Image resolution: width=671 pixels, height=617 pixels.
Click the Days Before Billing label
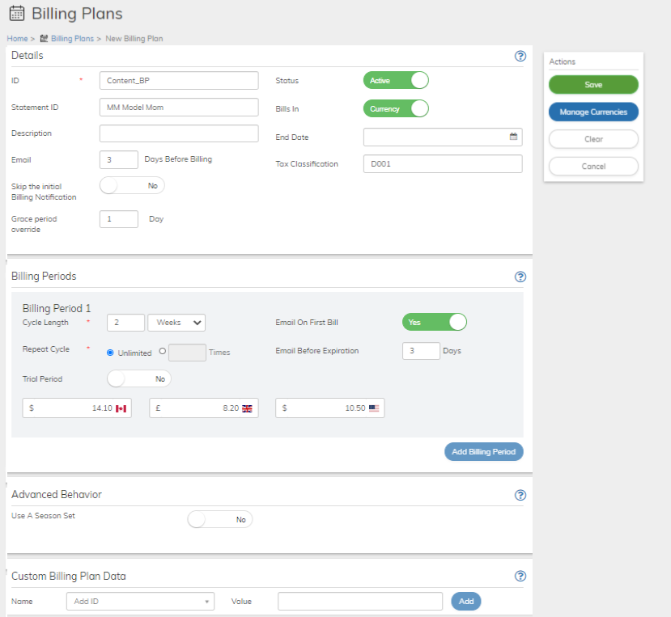(178, 159)
